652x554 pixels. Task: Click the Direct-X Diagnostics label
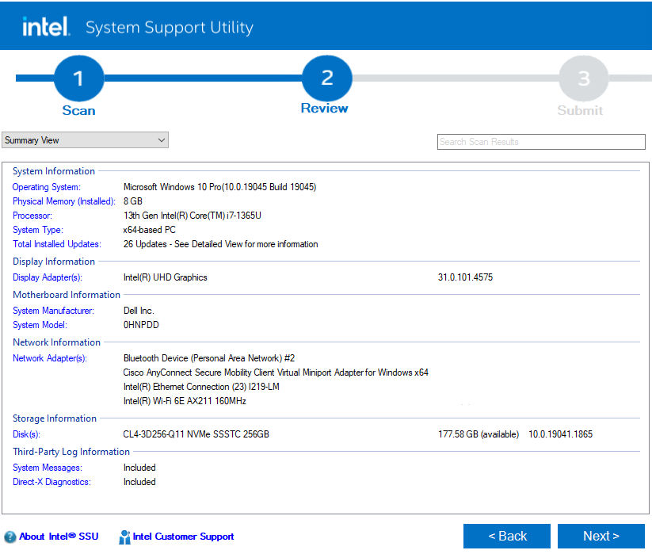(x=51, y=482)
